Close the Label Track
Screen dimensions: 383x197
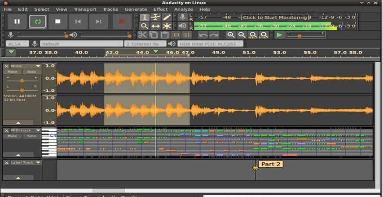tap(7, 162)
